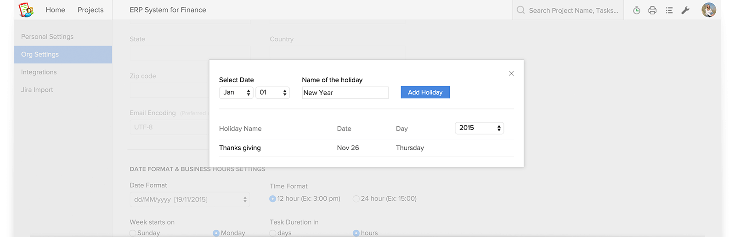This screenshot has width=735, height=237.
Task: Open the Jan month dropdown
Action: click(236, 93)
